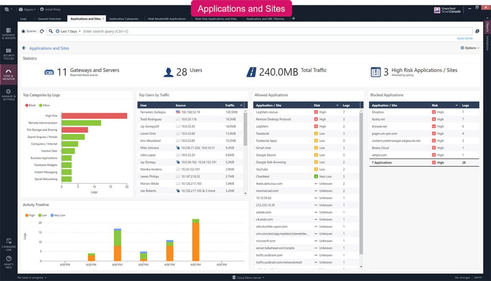Click the Query Syntax link
The image size is (491, 281).
(466, 38)
